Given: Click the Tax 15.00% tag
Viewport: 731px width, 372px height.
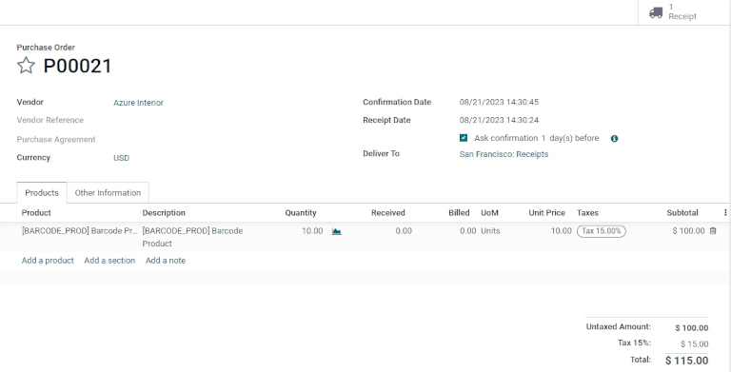Looking at the screenshot, I should [602, 231].
